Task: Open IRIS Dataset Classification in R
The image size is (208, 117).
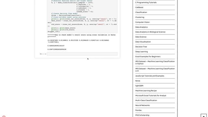Action: pyautogui.click(x=155, y=70)
